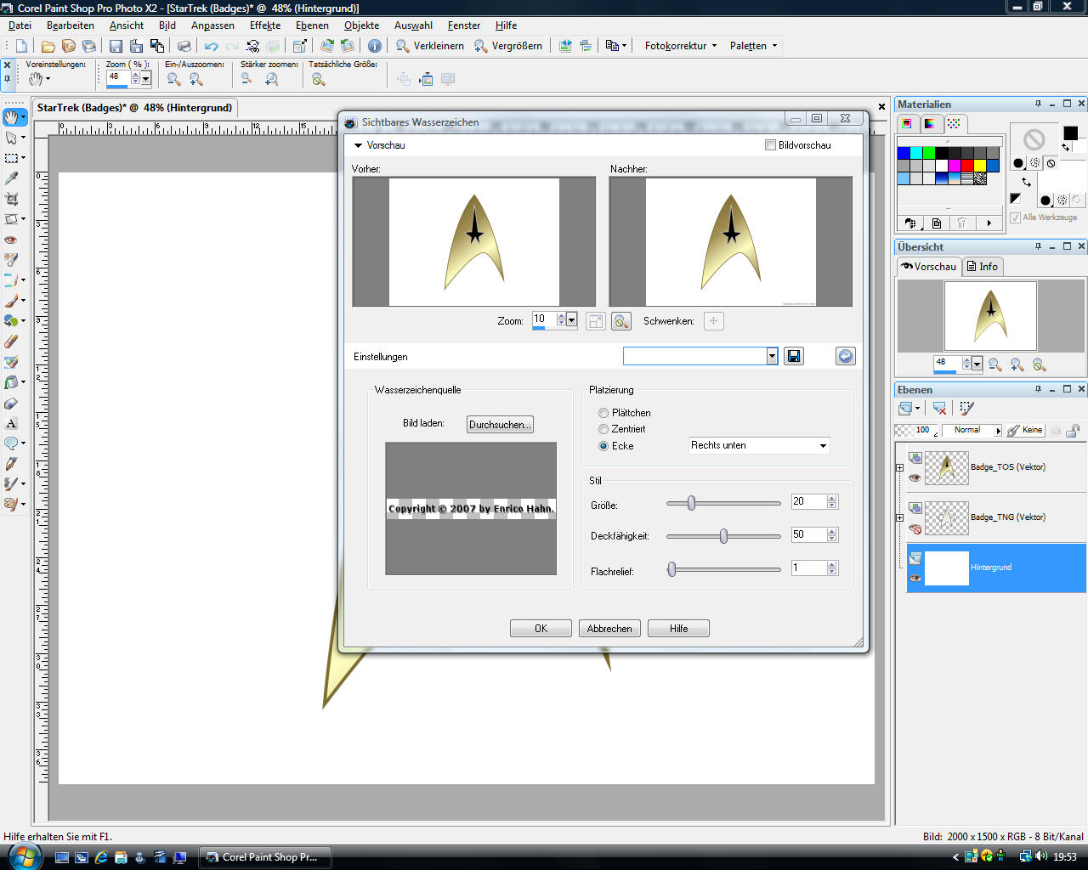Image resolution: width=1088 pixels, height=870 pixels.
Task: Click the Vergrößern zoom in button
Action: tap(507, 46)
